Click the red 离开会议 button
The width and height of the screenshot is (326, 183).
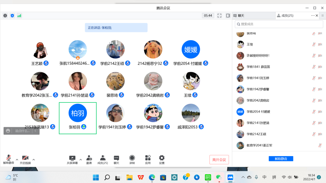click(219, 160)
